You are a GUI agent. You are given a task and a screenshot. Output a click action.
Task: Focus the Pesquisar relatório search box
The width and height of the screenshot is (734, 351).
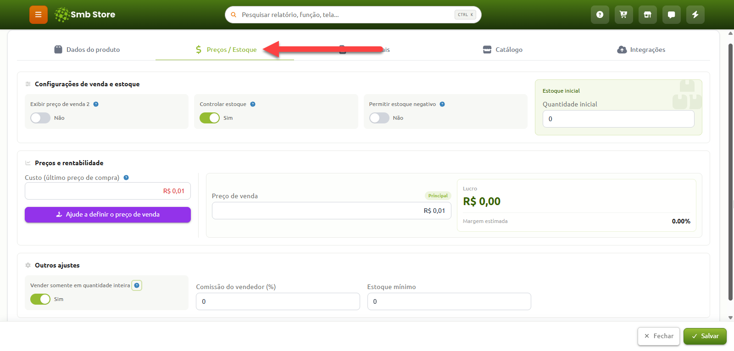(353, 15)
